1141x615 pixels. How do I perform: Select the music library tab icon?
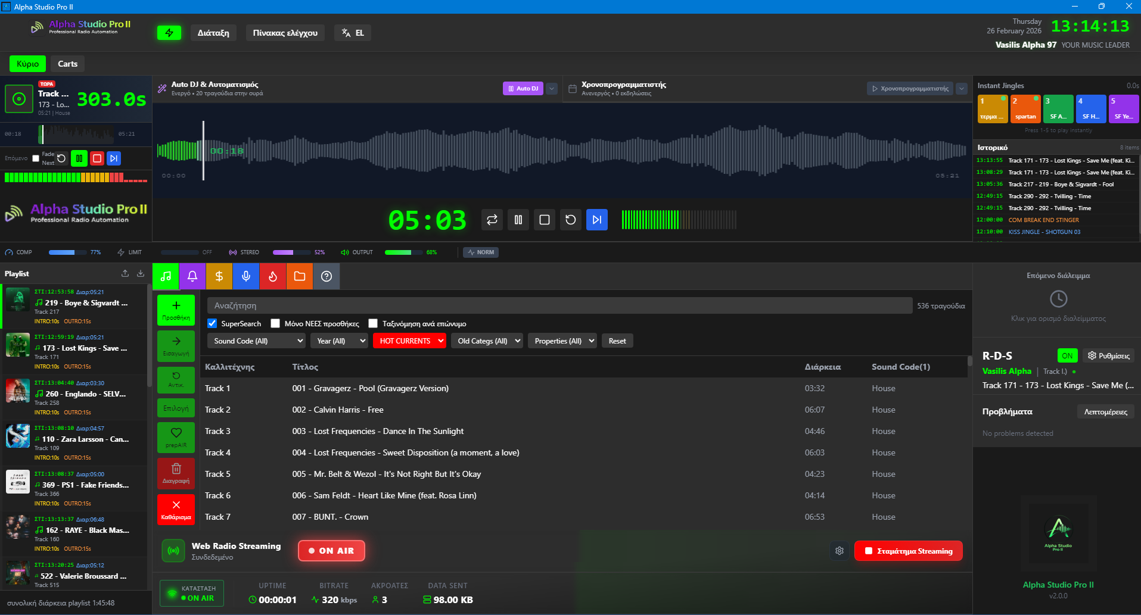pyautogui.click(x=166, y=276)
